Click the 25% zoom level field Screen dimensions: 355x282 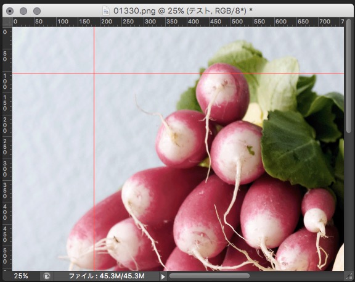click(21, 276)
